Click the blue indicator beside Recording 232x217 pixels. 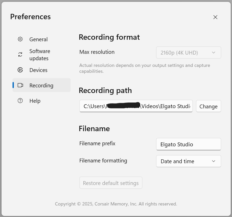point(13,85)
